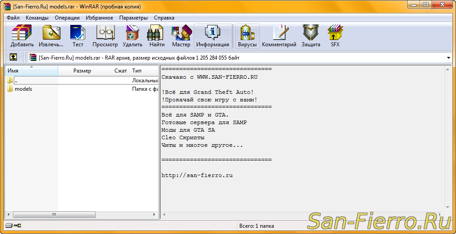Screen dimensions: 456x234
Task: Open the Параметры menu
Action: 133,18
